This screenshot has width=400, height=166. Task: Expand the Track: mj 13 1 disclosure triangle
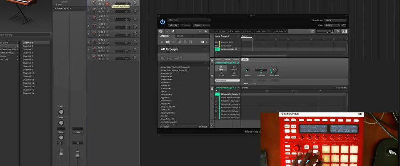55,9
